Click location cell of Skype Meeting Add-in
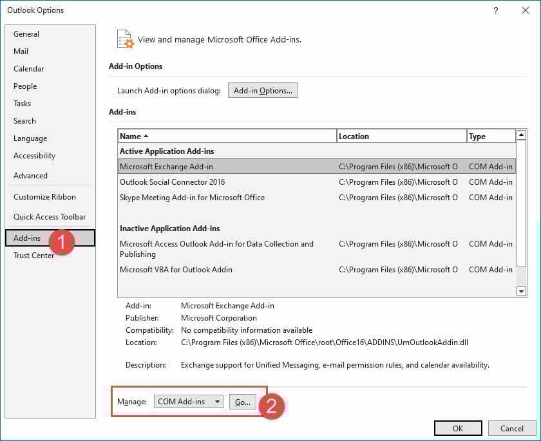541x441 pixels. click(x=398, y=198)
